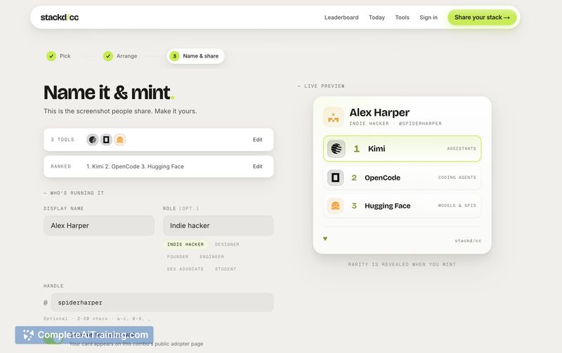Click the green check icon beside Arrange
The width and height of the screenshot is (562, 353).
click(x=108, y=56)
